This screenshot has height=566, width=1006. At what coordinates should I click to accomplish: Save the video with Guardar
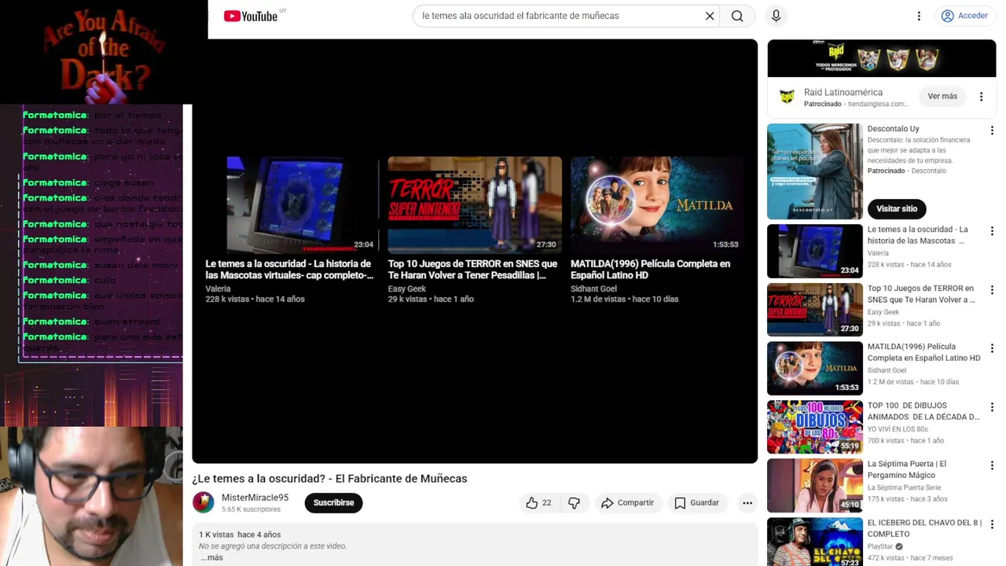(696, 503)
